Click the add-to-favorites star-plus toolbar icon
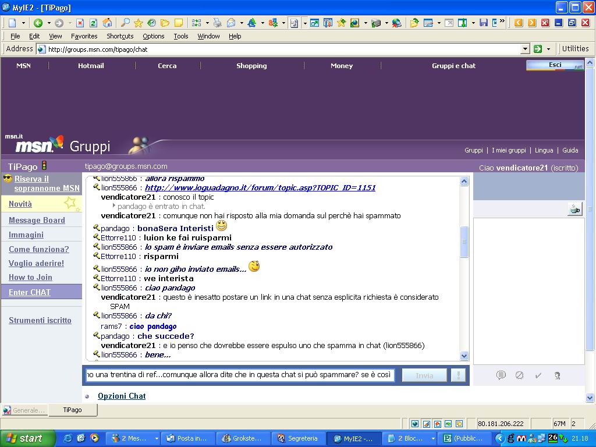The height and width of the screenshot is (447, 596). click(x=341, y=23)
